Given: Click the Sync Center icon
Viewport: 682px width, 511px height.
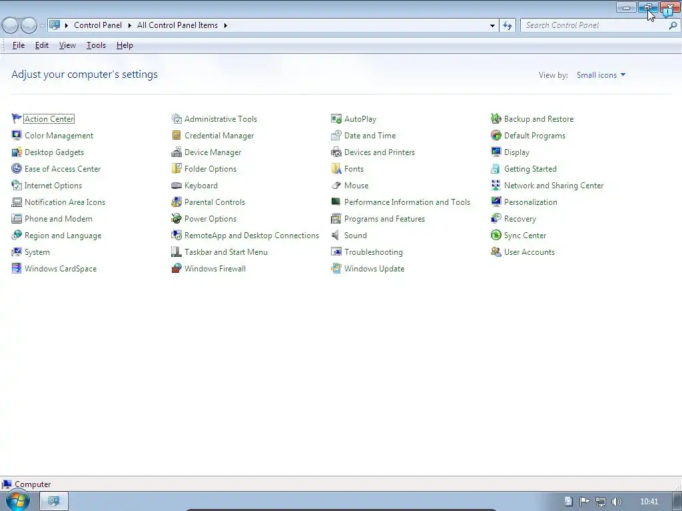Looking at the screenshot, I should pyautogui.click(x=496, y=235).
